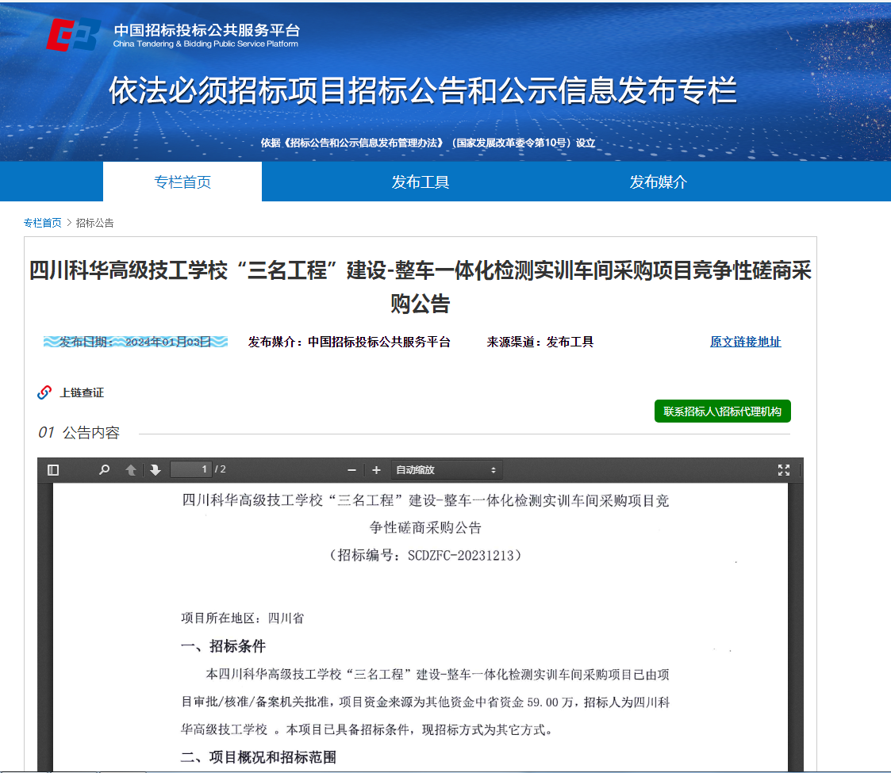891x773 pixels.
Task: Toggle the PDF viewer sidebar
Action: tap(53, 469)
